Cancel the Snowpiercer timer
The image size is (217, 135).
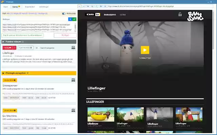coord(10,80)
